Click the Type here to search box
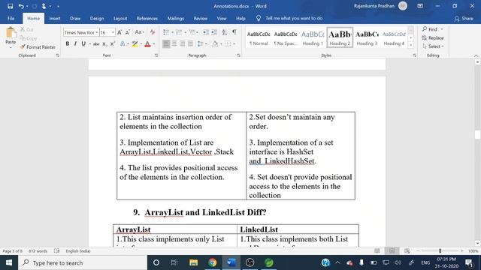 pyautogui.click(x=83, y=262)
